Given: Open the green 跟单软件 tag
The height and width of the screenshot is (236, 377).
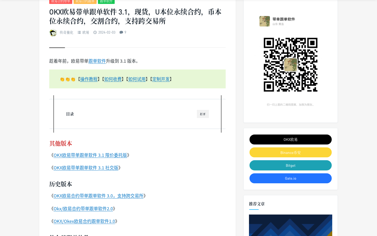Looking at the screenshot, I should (106, 2).
